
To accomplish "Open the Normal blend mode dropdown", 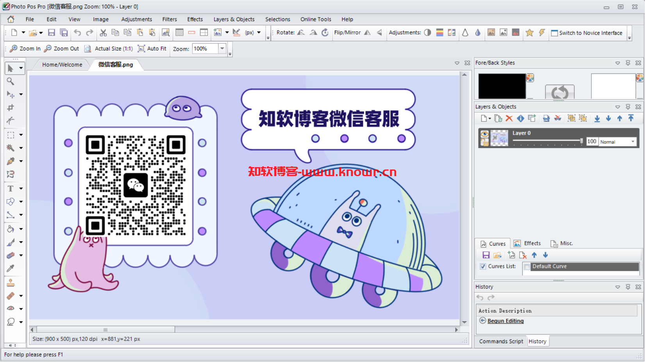I will pyautogui.click(x=632, y=142).
